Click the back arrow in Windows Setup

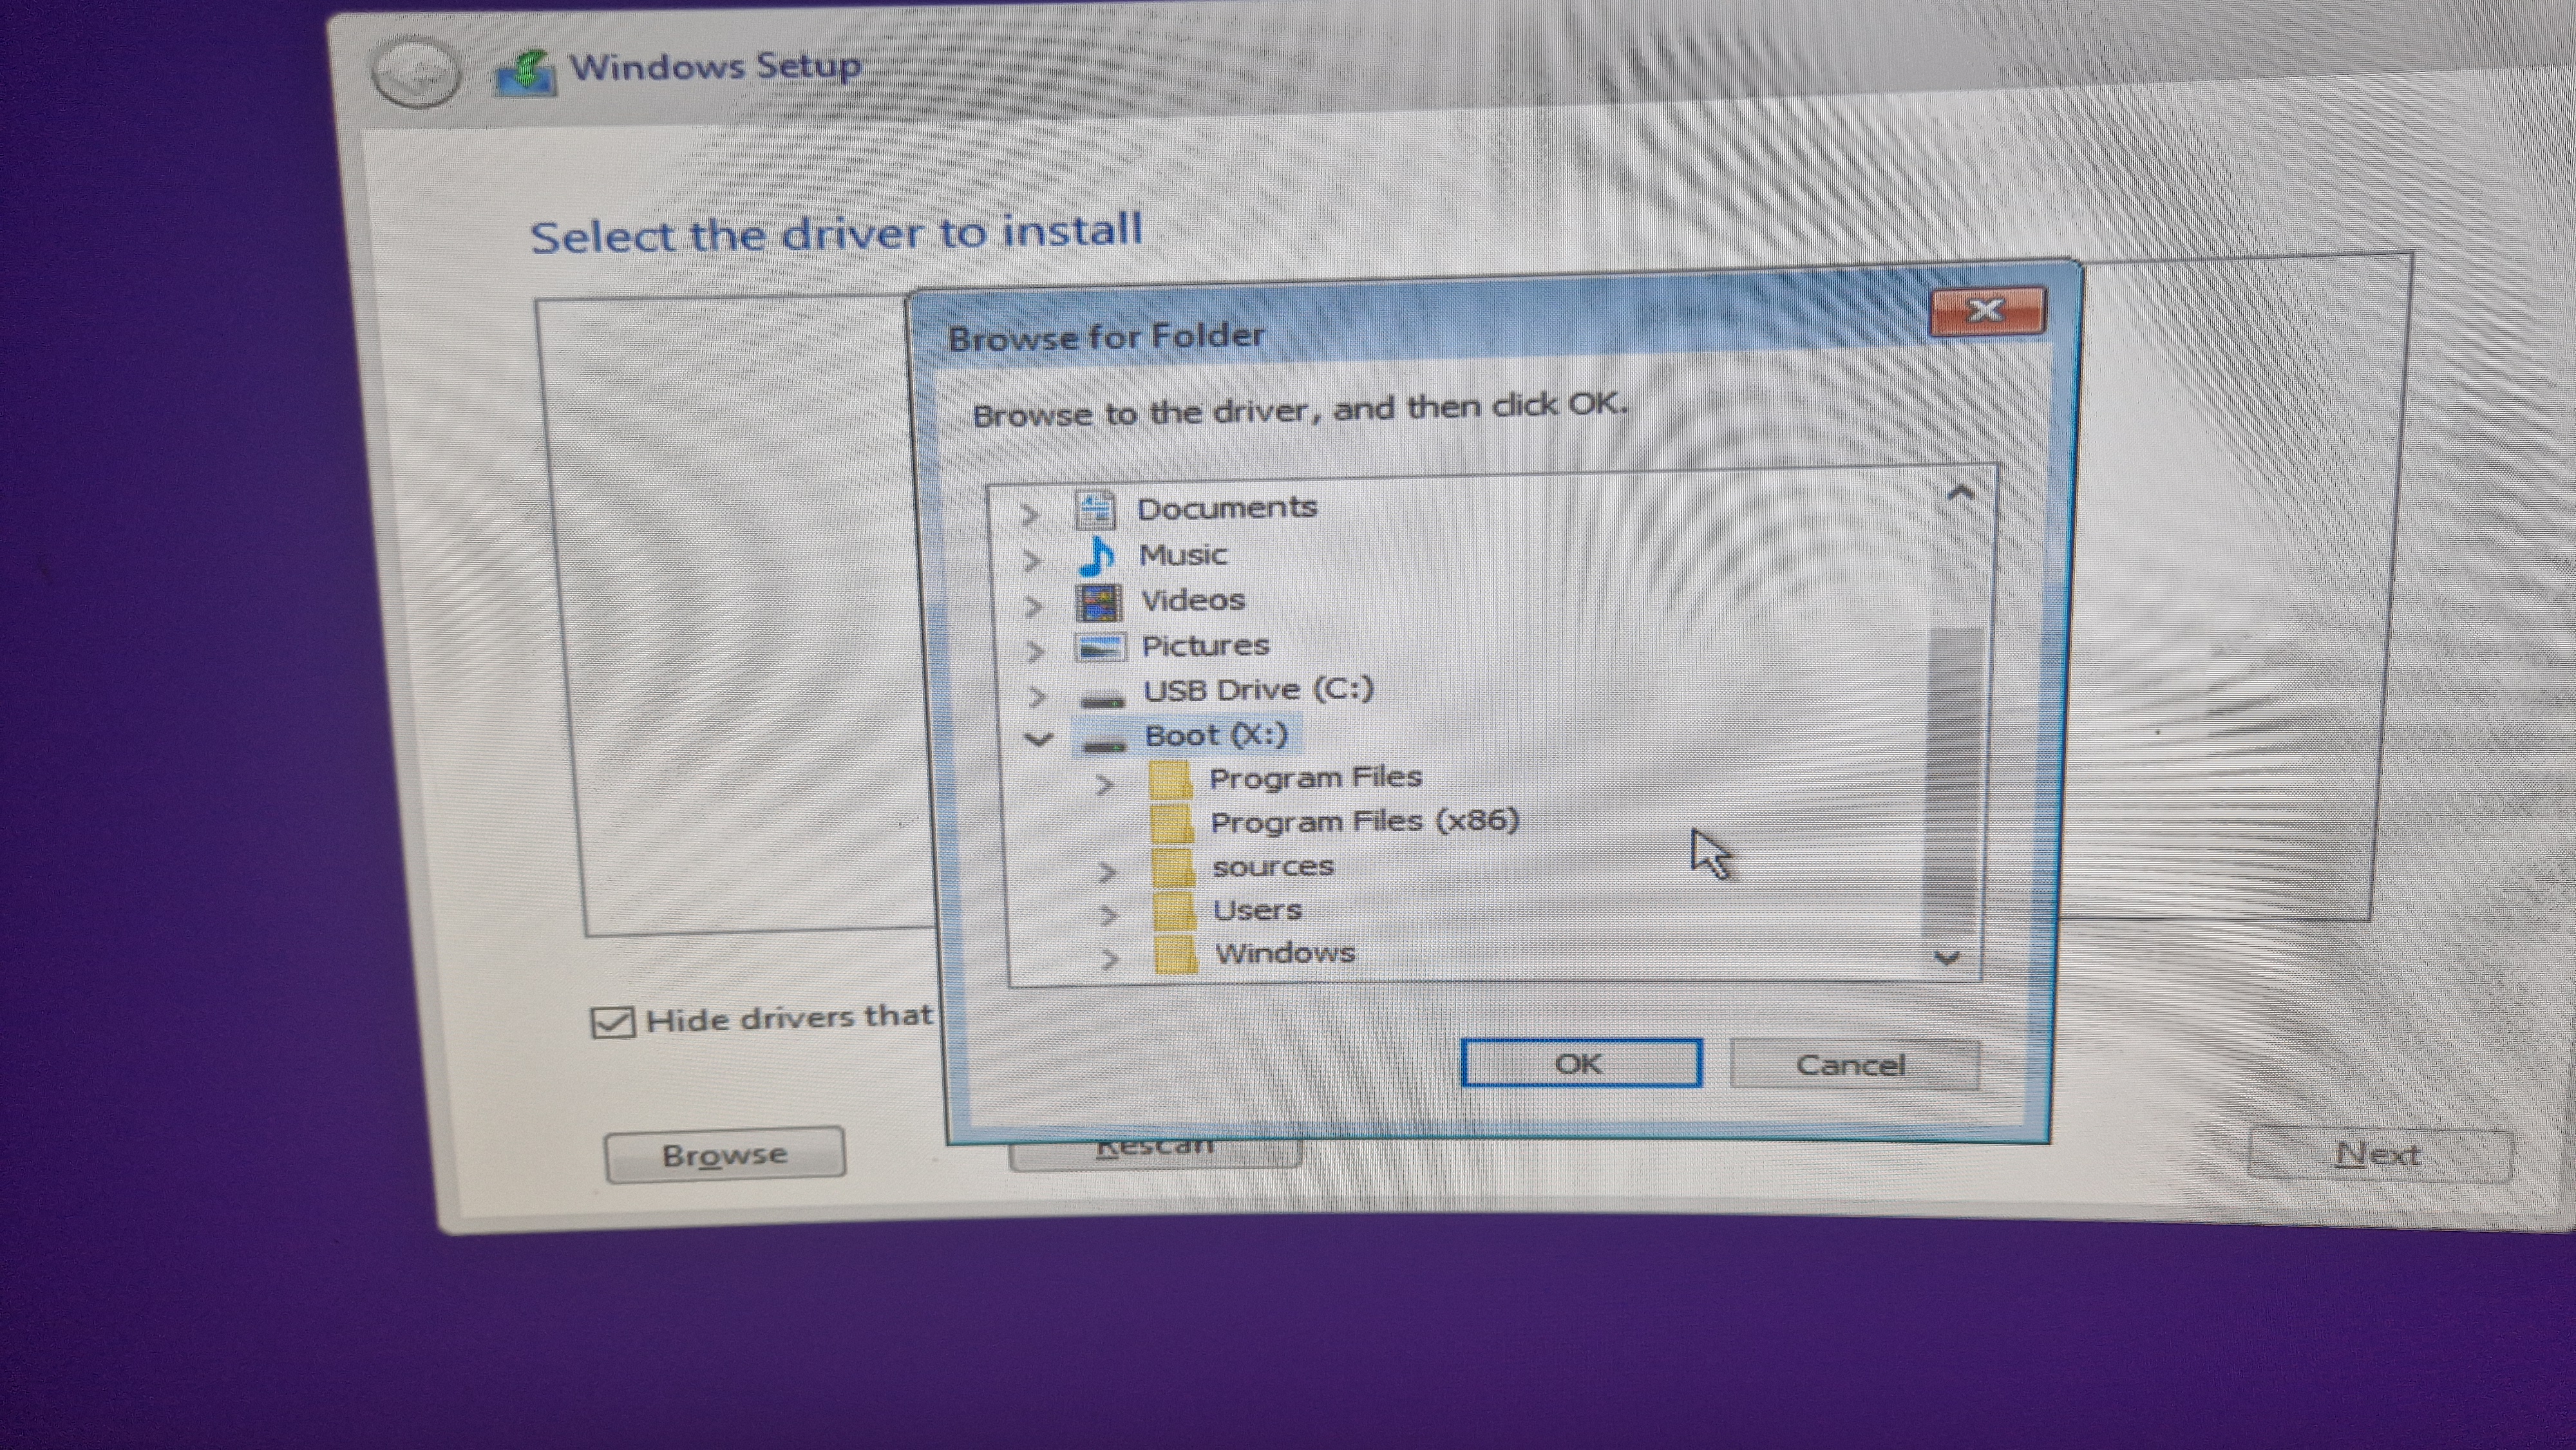point(415,72)
